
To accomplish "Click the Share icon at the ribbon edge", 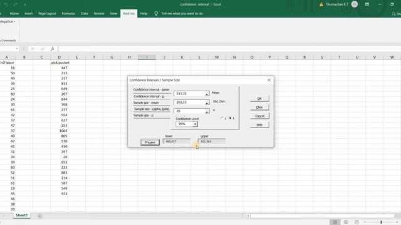I will coord(393,14).
